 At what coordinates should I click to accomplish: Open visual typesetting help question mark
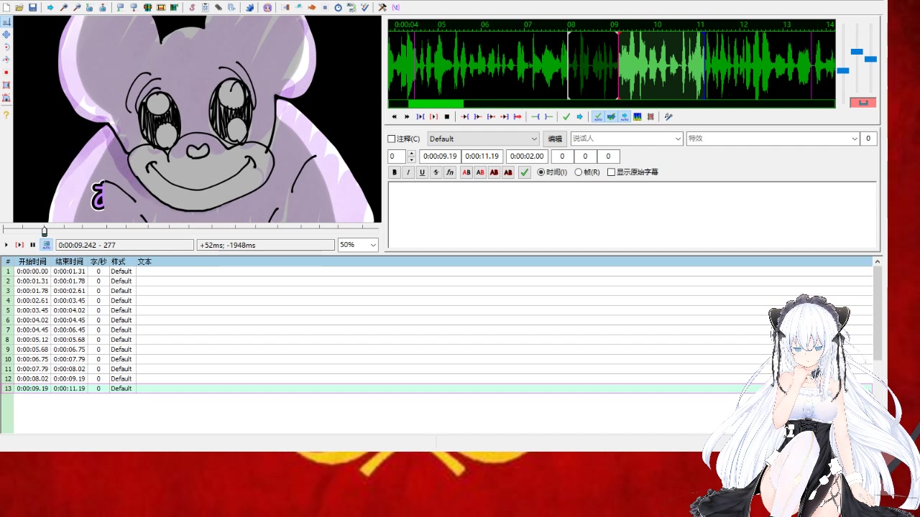point(6,115)
